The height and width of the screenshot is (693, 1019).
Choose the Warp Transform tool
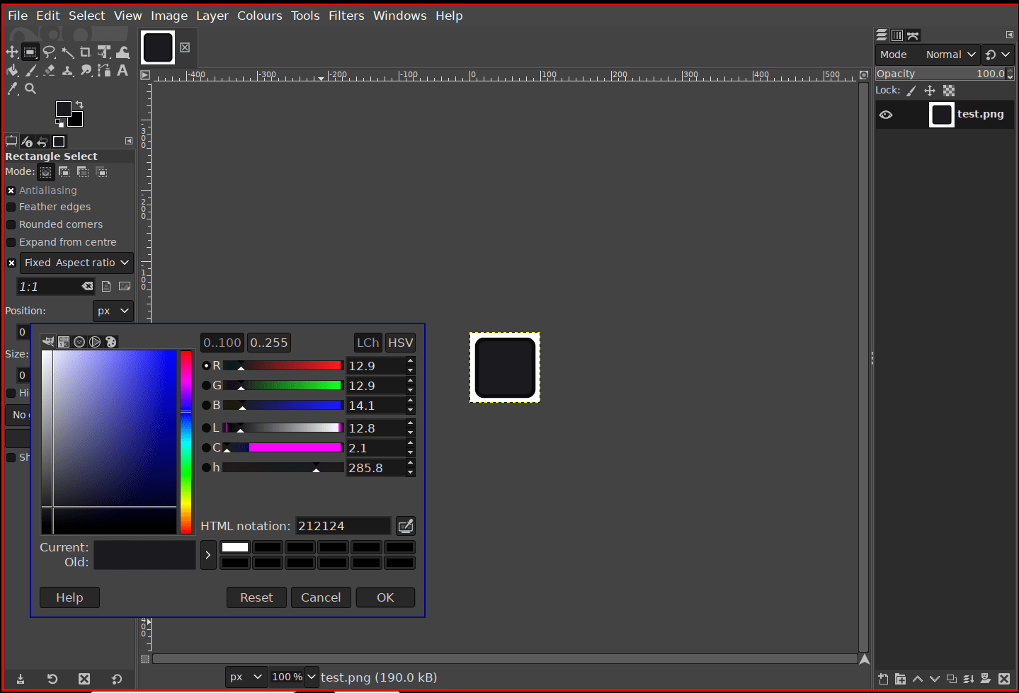pos(123,52)
